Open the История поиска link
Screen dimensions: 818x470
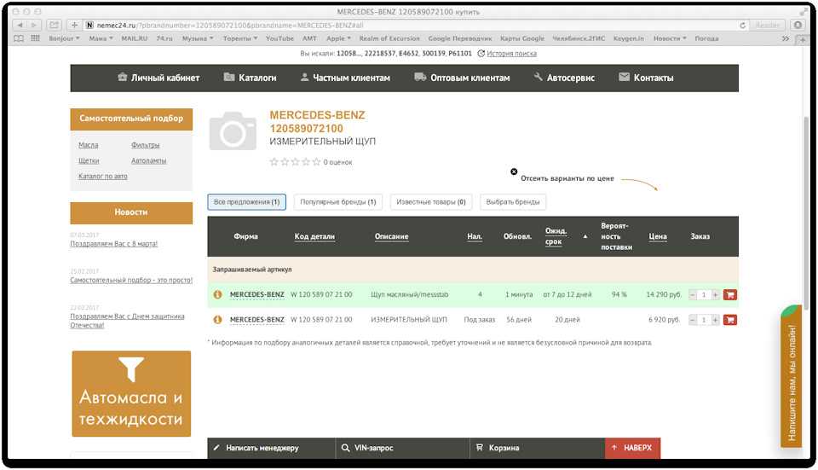pyautogui.click(x=511, y=54)
